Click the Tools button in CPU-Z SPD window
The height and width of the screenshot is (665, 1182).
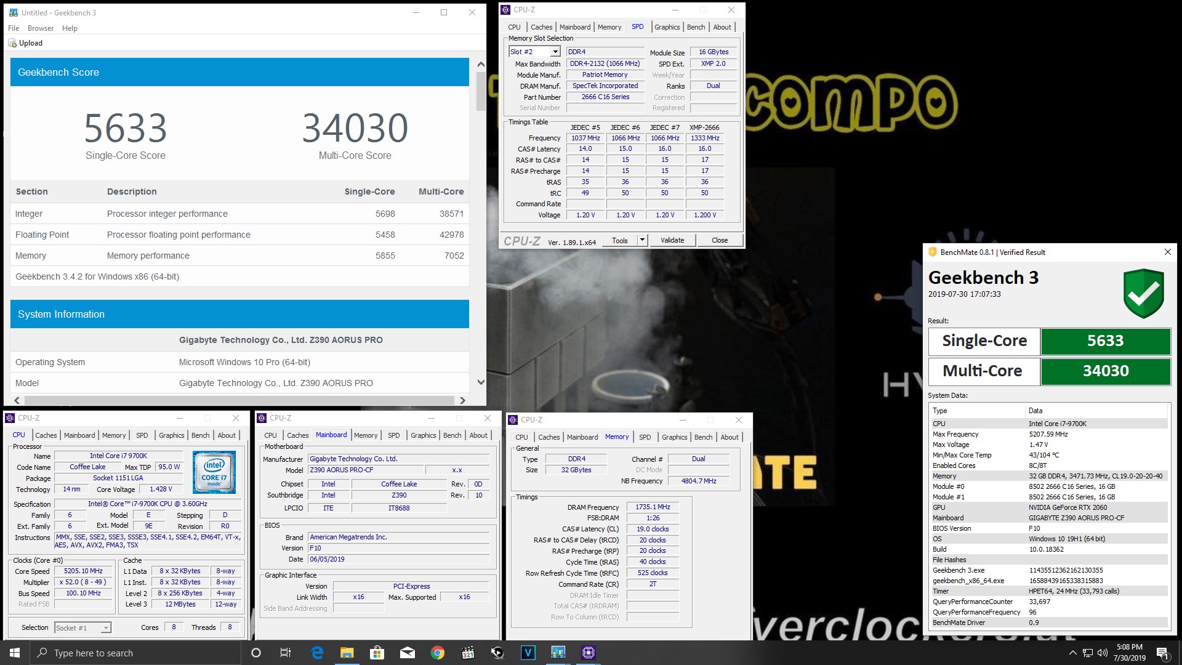[620, 240]
